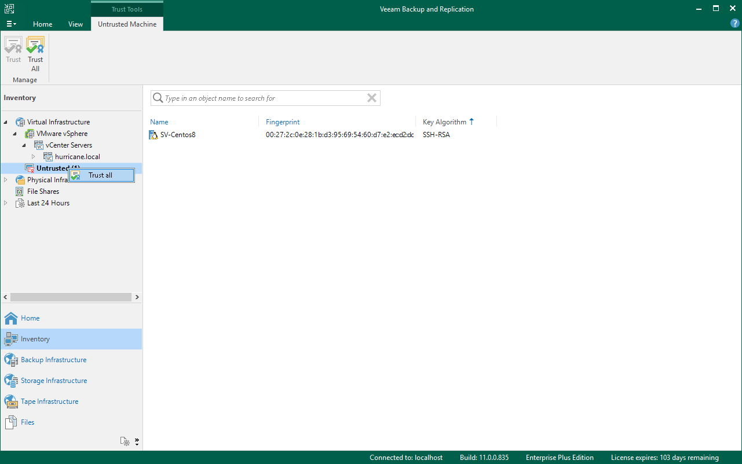Select VMware vSphere in the tree
Viewport: 742px width, 464px height.
click(x=62, y=134)
